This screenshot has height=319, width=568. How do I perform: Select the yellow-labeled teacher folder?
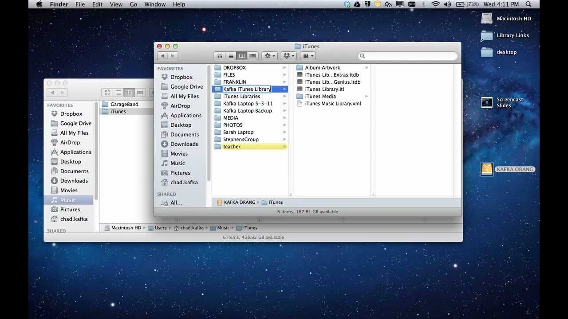point(250,147)
